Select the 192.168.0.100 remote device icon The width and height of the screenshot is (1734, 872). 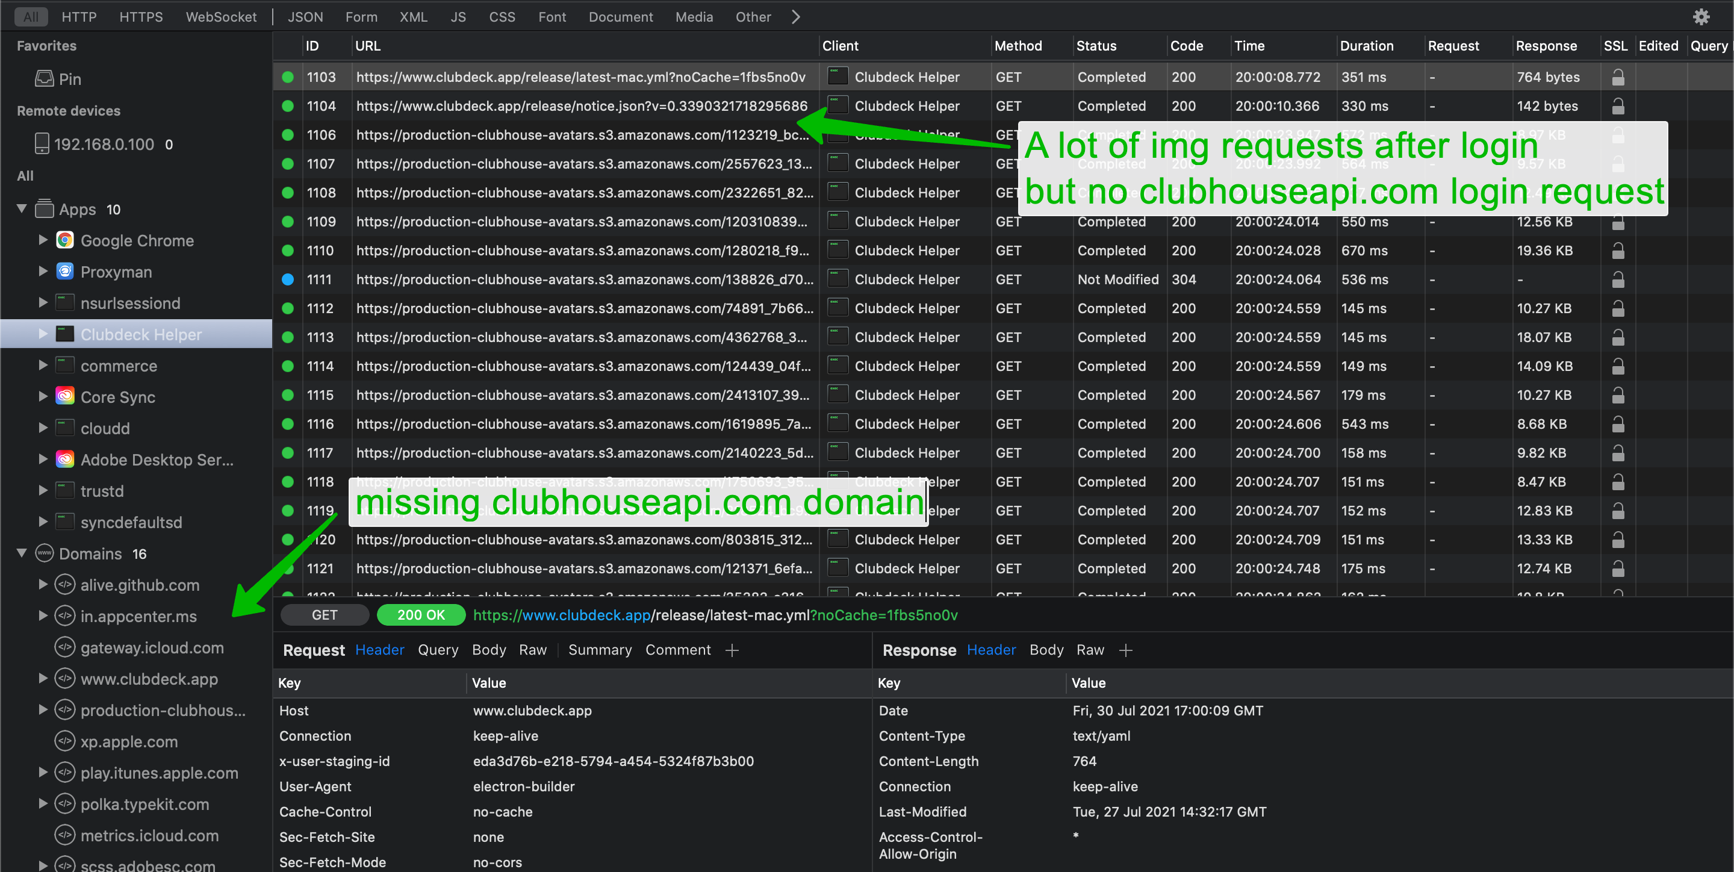pos(42,143)
